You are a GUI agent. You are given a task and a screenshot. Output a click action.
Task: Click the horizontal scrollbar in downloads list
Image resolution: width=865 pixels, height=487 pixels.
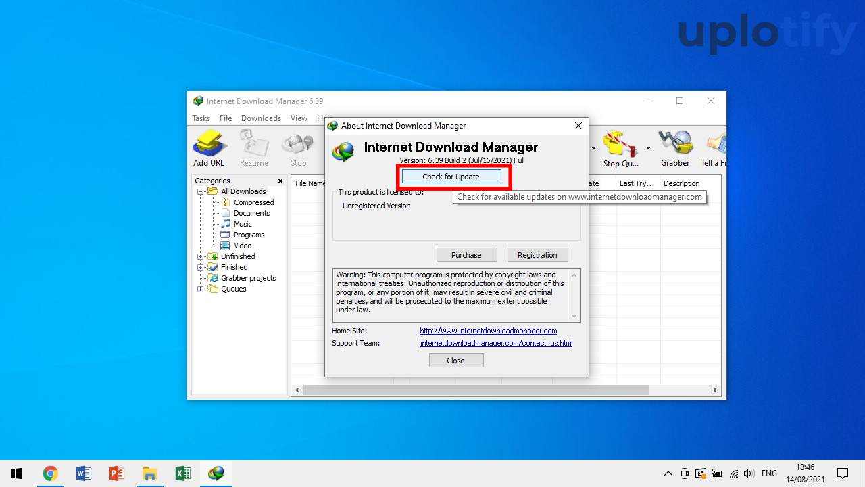pos(476,390)
